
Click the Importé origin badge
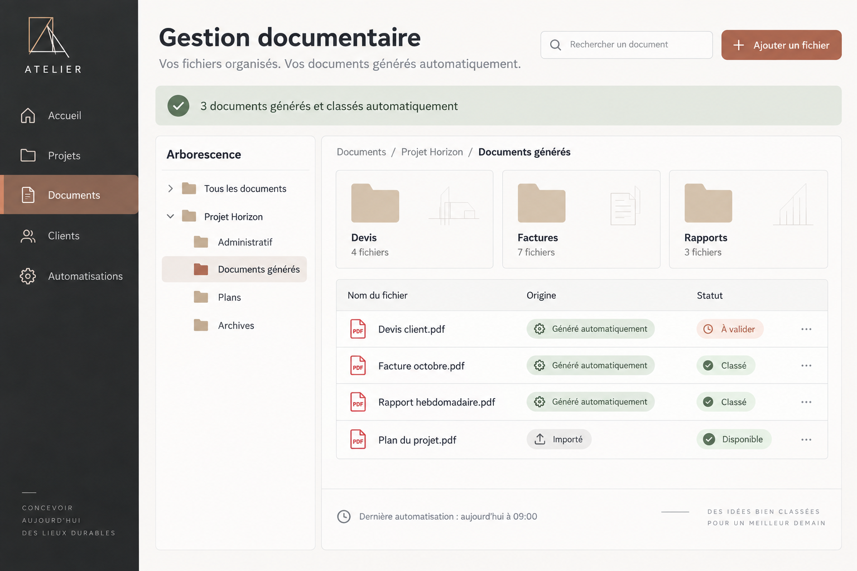(x=559, y=439)
